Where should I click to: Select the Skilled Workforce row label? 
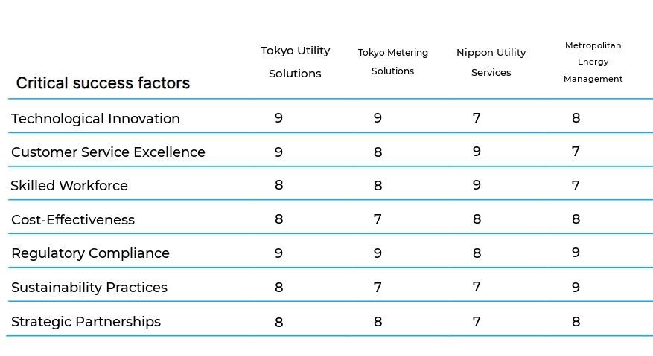click(x=69, y=185)
